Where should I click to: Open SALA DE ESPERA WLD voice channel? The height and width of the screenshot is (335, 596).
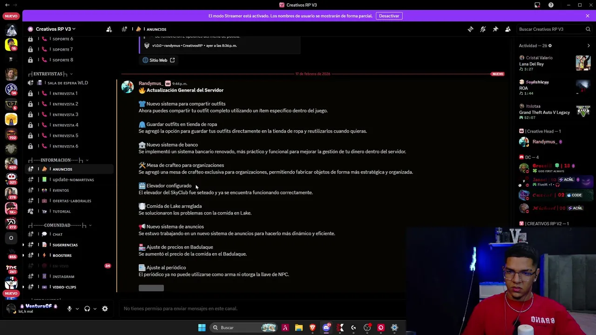(x=70, y=83)
